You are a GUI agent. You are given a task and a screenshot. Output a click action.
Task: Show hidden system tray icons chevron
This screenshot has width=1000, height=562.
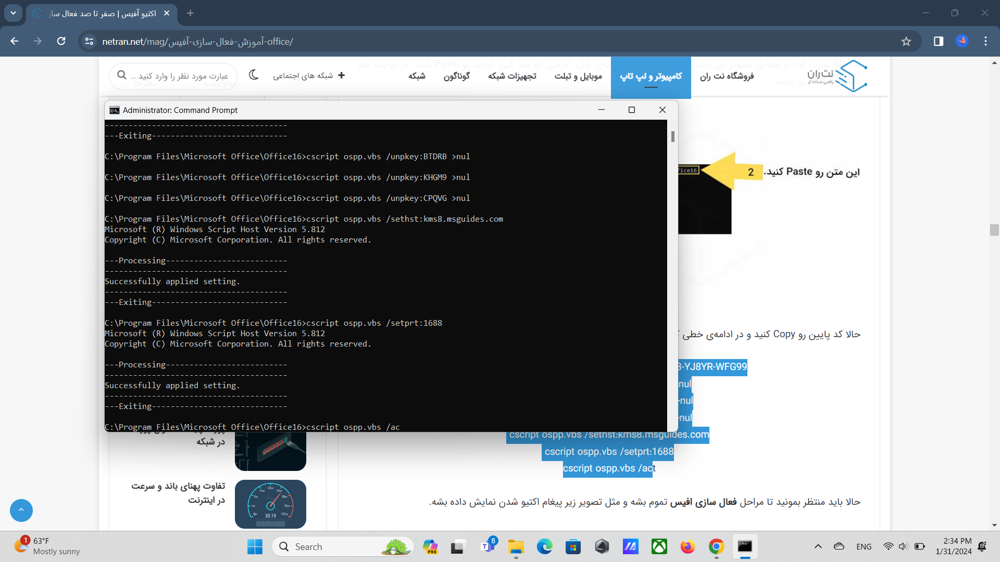pos(818,546)
